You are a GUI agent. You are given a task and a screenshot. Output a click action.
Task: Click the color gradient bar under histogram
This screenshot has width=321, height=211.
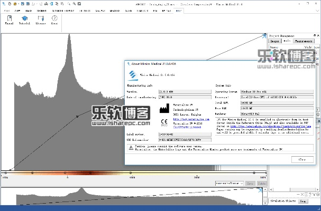coord(132,172)
